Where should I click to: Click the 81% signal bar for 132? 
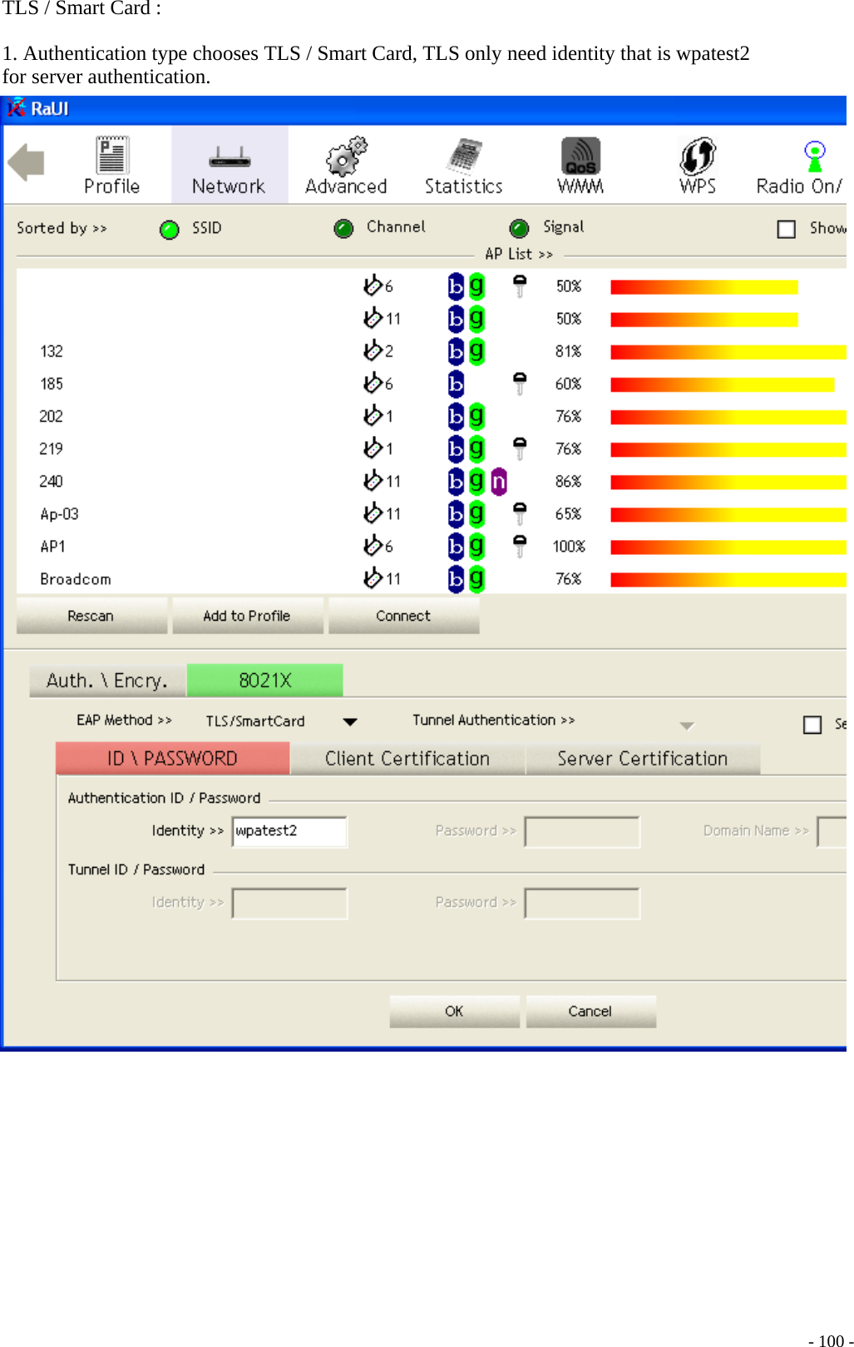[728, 352]
